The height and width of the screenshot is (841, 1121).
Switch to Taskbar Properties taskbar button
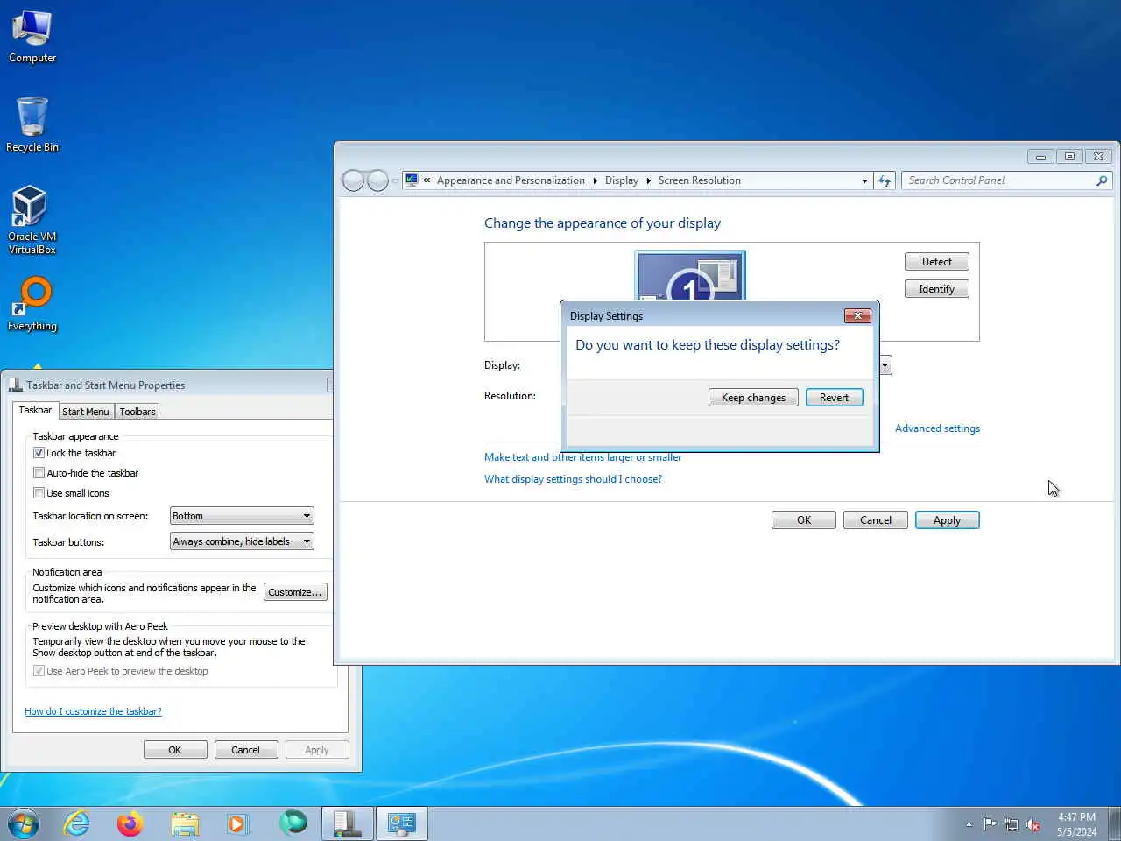click(347, 823)
